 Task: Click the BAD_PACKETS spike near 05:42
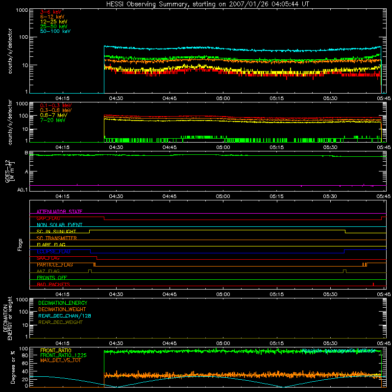(373, 284)
